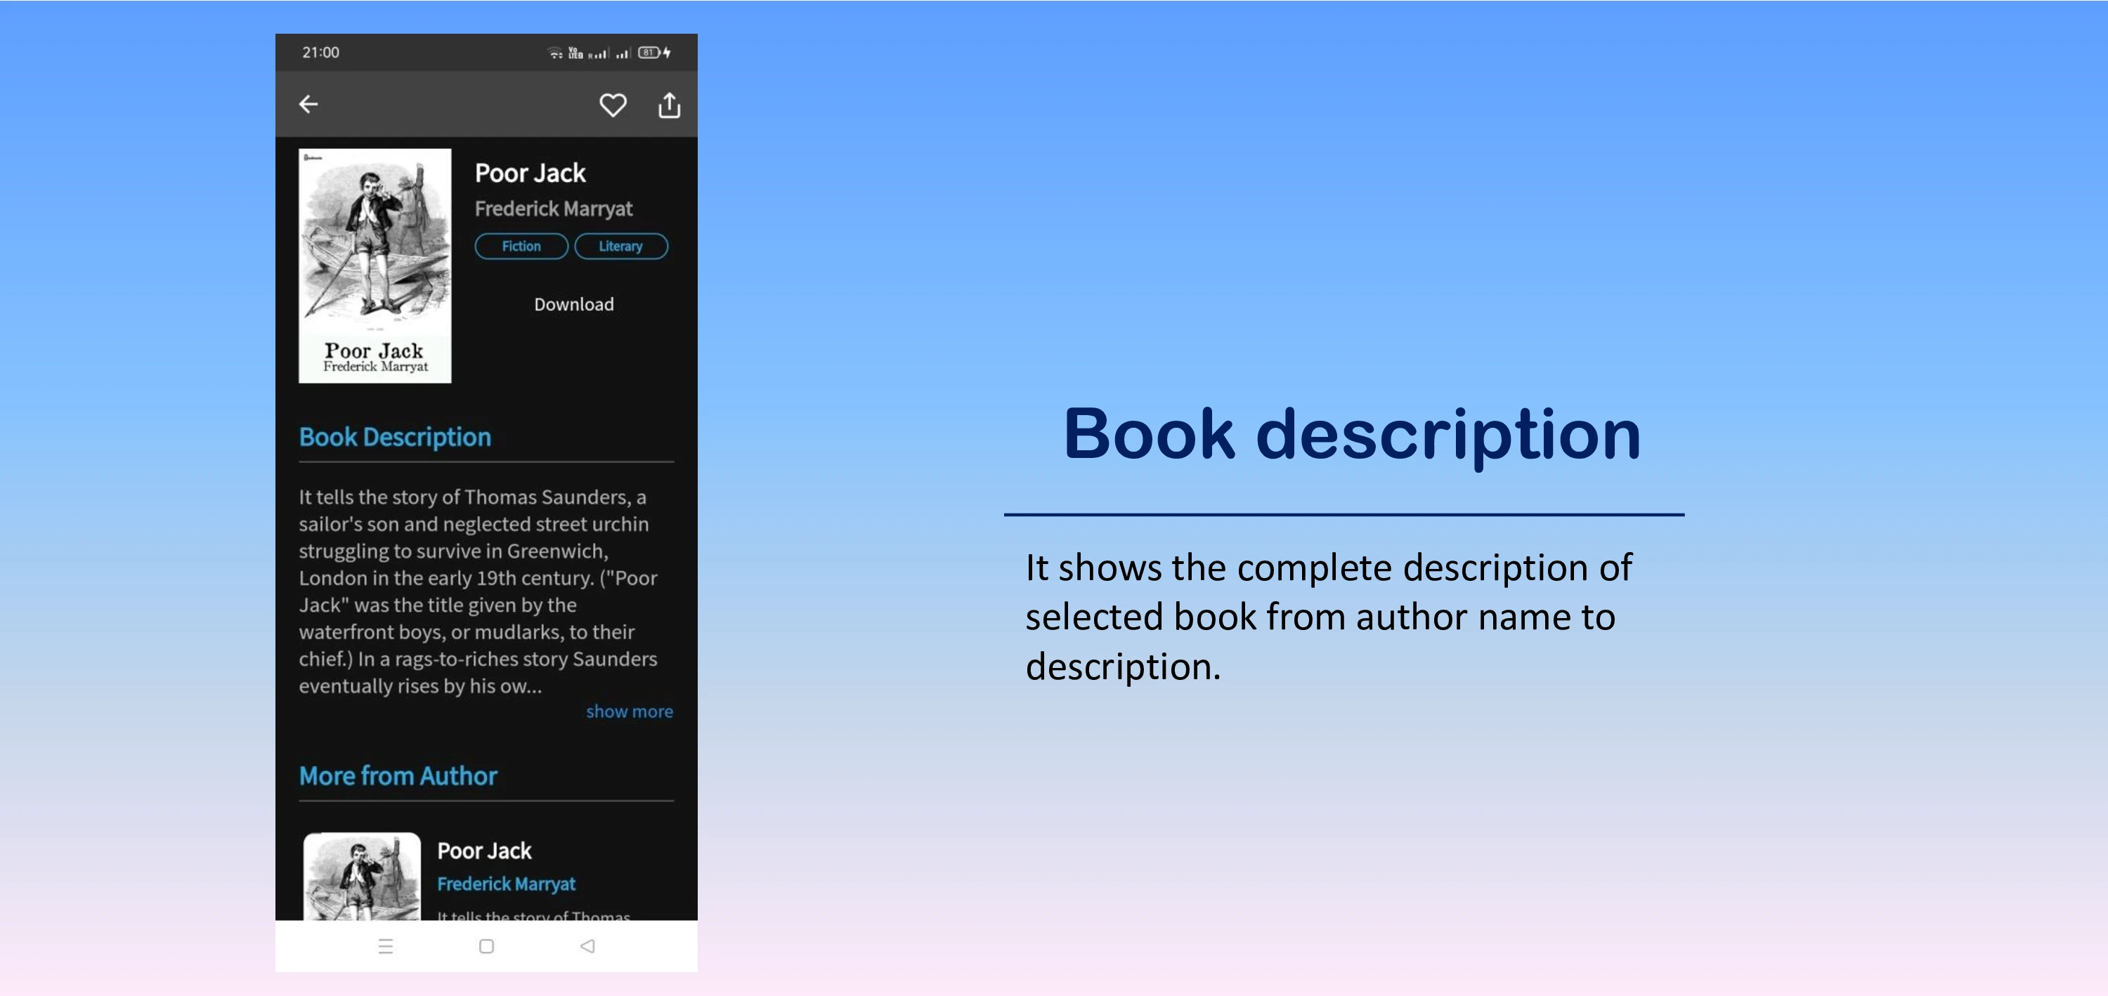This screenshot has height=996, width=2108.
Task: Tap the More from Author heading
Action: pos(398,775)
